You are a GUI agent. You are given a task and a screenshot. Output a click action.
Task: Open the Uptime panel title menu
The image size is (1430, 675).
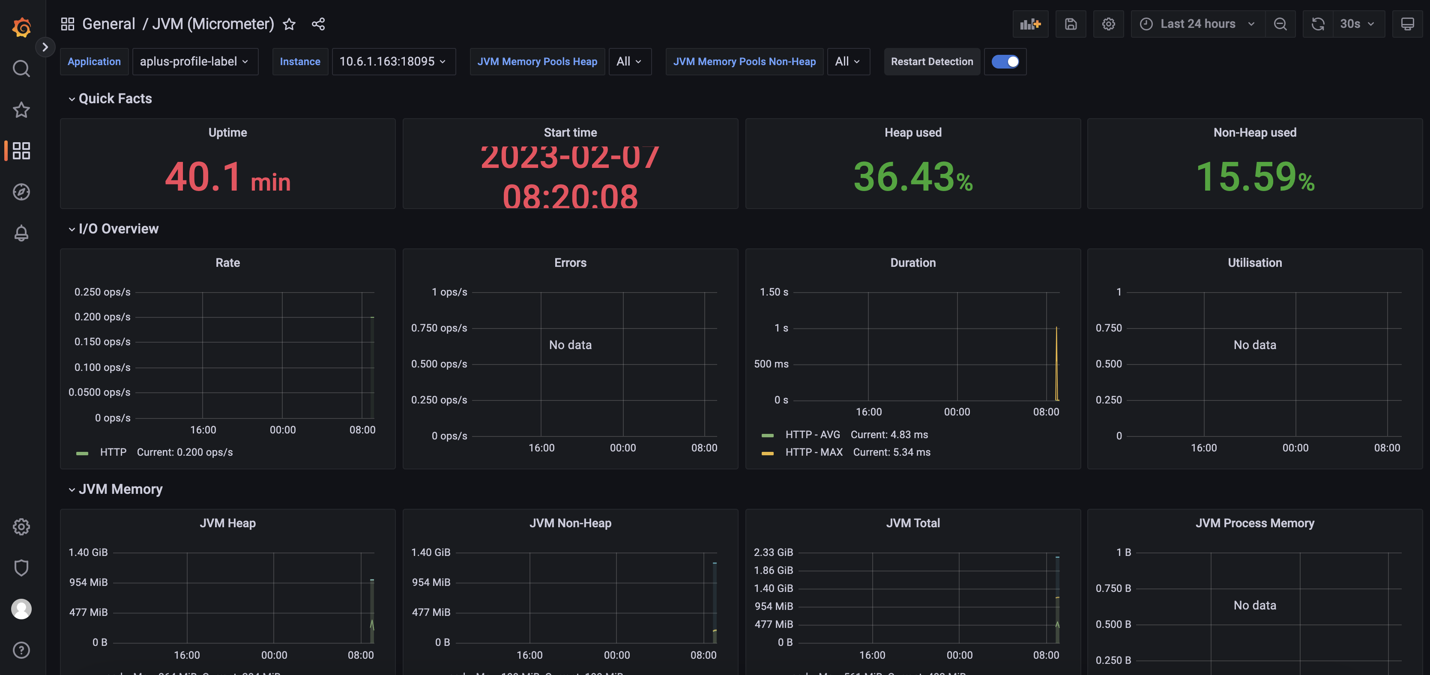(227, 133)
